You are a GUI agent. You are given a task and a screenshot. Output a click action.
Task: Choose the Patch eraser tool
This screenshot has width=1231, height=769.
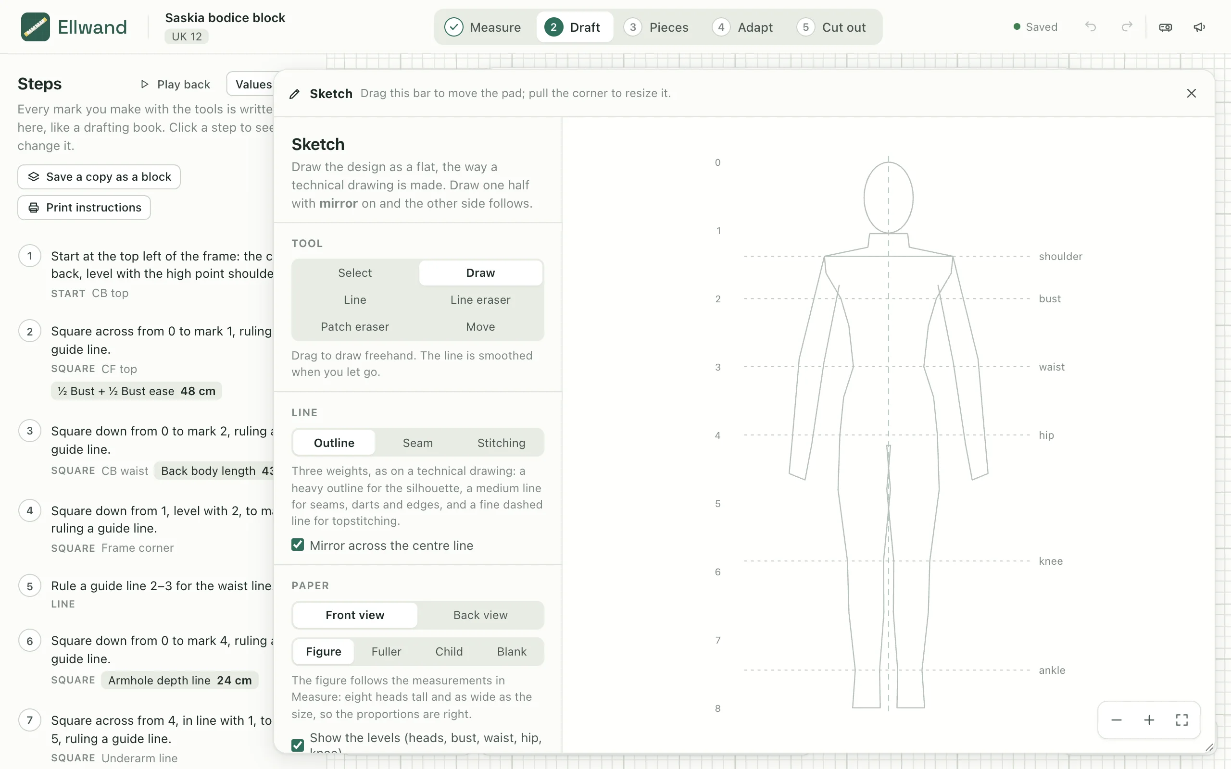pyautogui.click(x=355, y=326)
